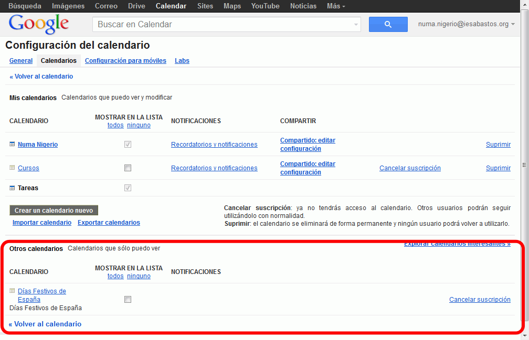Click the upper Volver al calendario link
529x340 pixels.
coord(41,76)
